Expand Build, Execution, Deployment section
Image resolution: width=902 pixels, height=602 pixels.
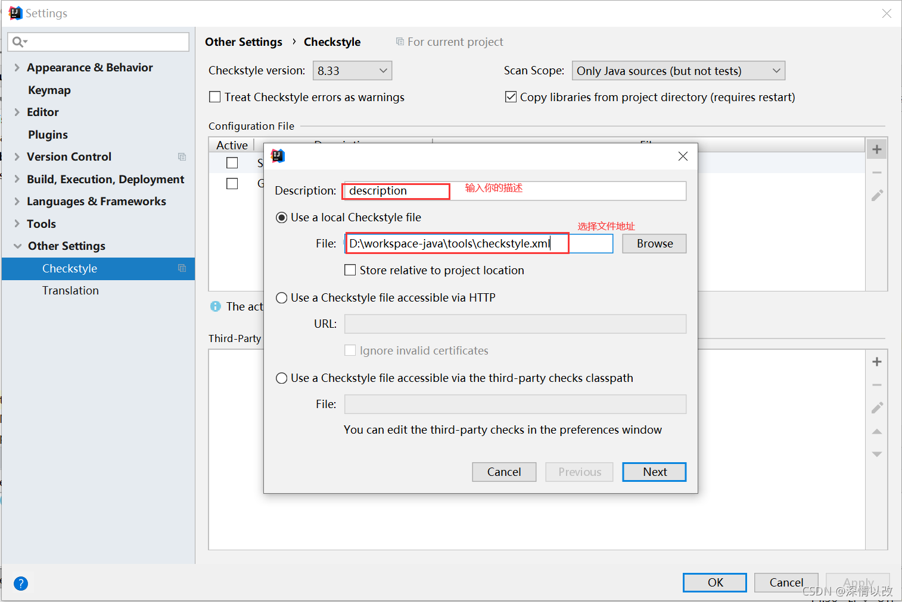[x=17, y=179]
